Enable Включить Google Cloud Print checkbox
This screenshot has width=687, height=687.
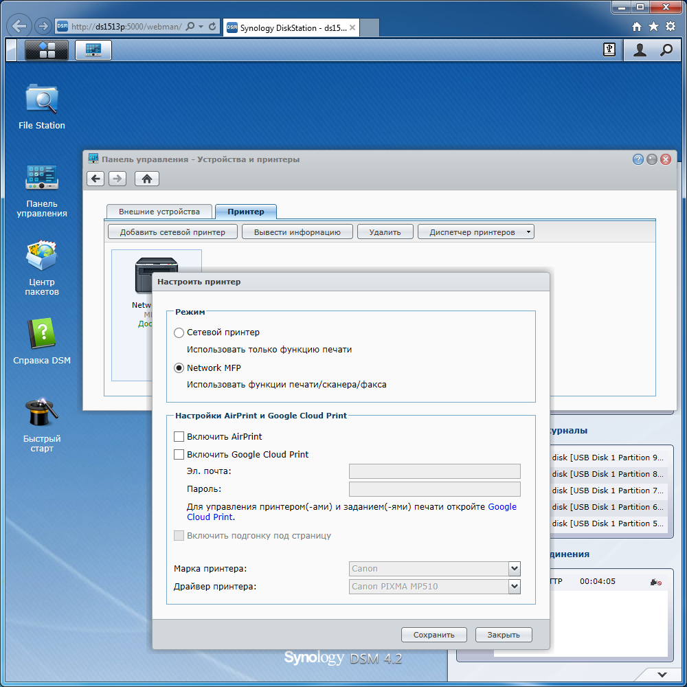click(x=179, y=454)
